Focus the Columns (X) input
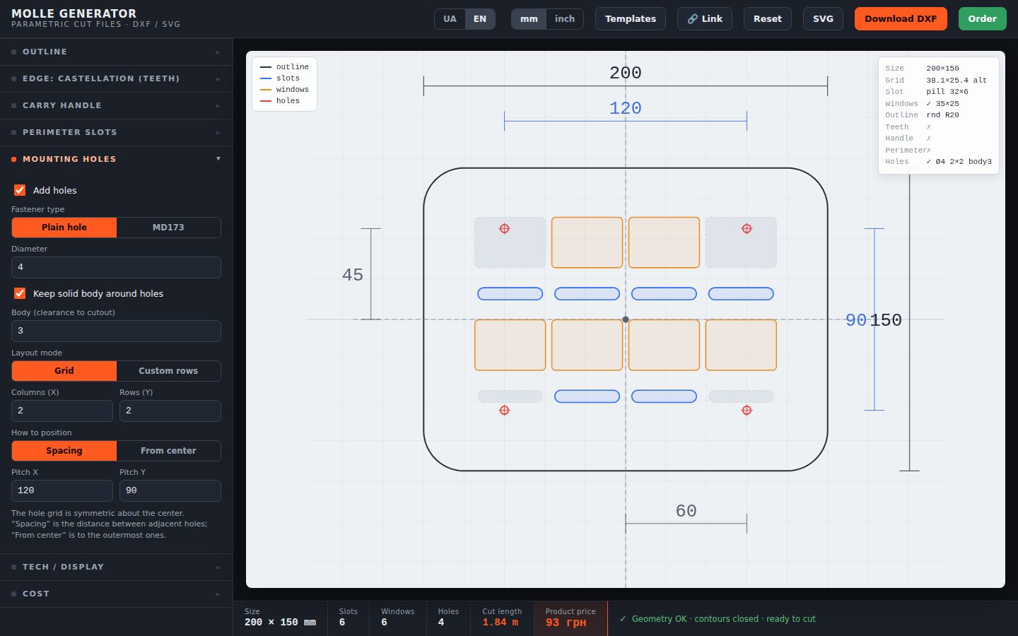Viewport: 1018px width, 636px height. pyautogui.click(x=62, y=411)
